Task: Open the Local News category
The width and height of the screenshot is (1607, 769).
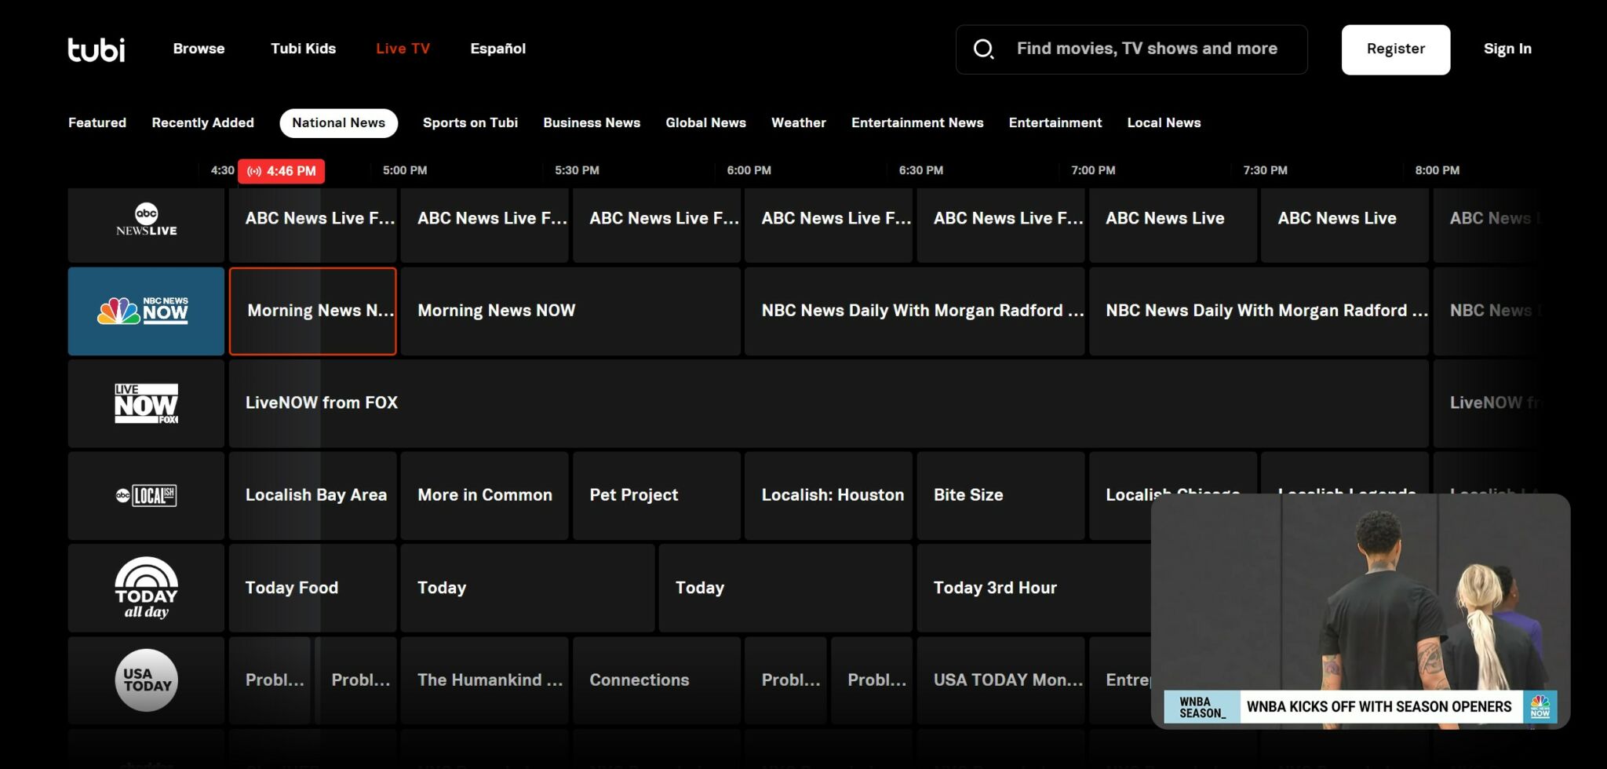Action: point(1164,122)
